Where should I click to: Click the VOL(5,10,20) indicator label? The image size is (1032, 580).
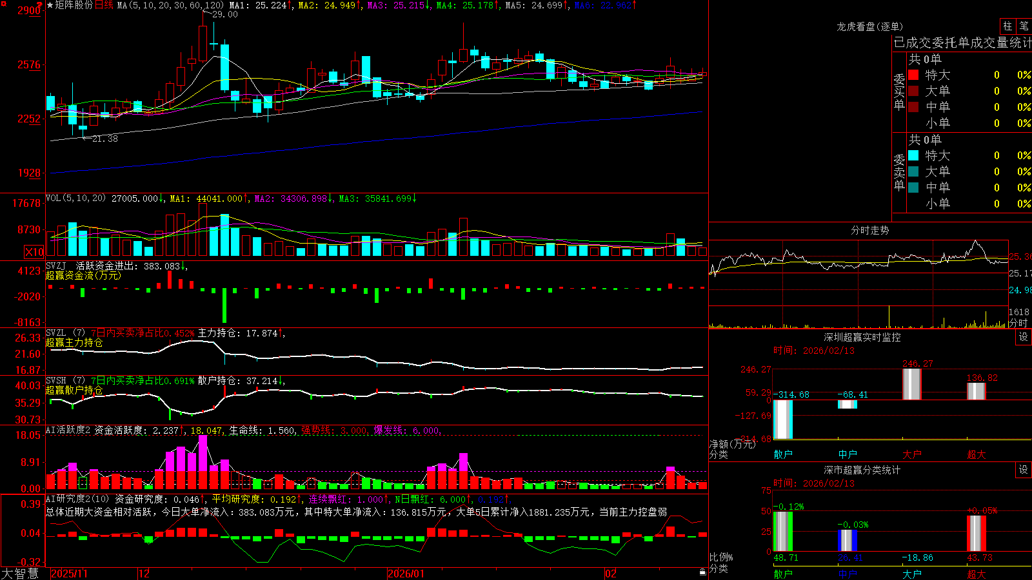75,198
